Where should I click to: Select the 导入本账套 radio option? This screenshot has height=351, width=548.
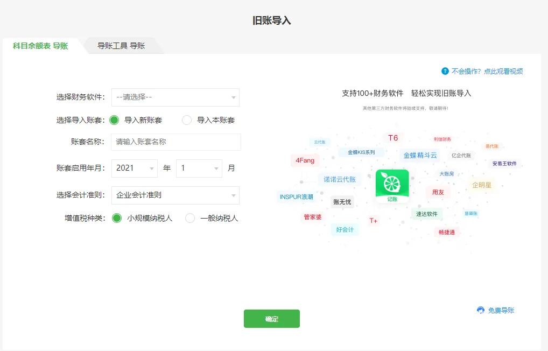[x=187, y=120]
